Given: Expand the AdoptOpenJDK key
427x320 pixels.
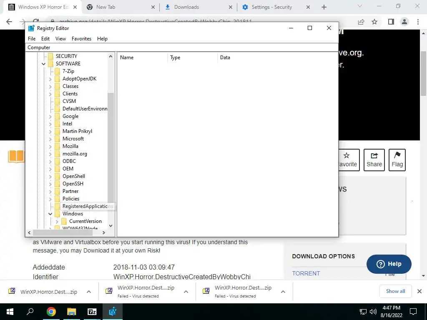Looking at the screenshot, I should click(50, 79).
